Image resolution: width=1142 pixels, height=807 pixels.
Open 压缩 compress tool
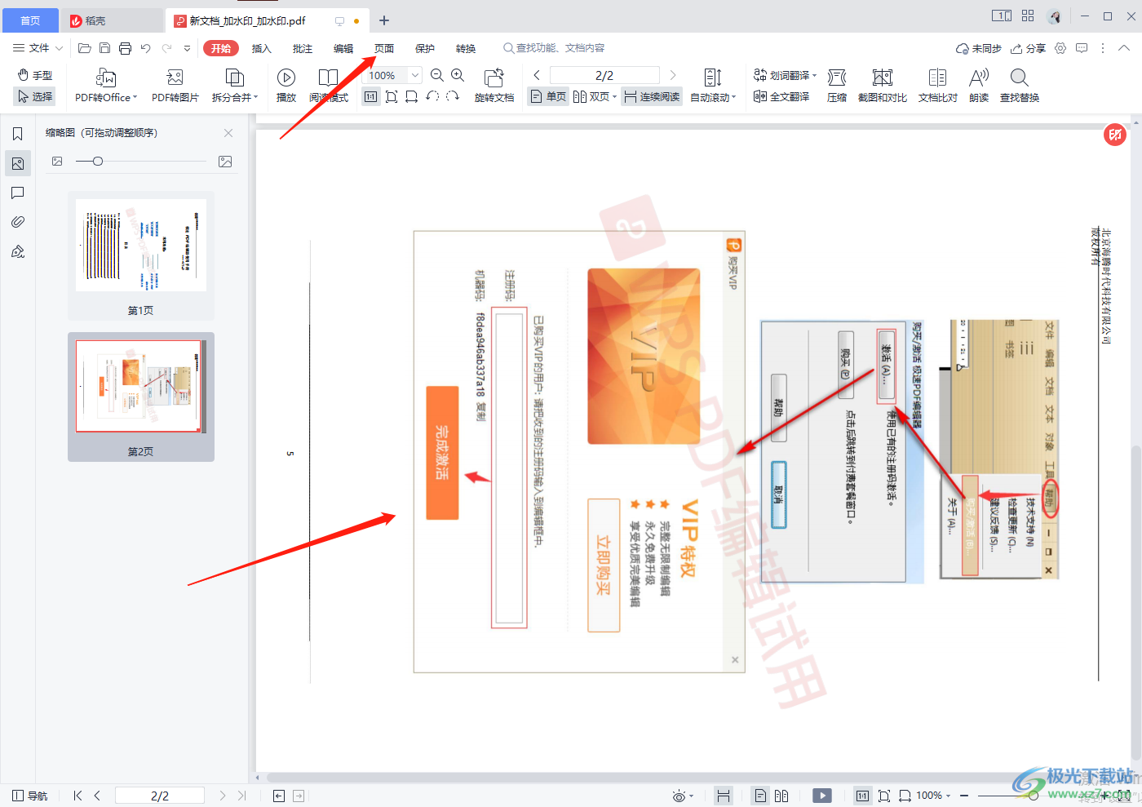837,86
